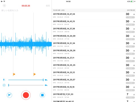The image size is (136, 102).
Task: Open recording 2017年3月30日_14_34_09
Action: 94,37
